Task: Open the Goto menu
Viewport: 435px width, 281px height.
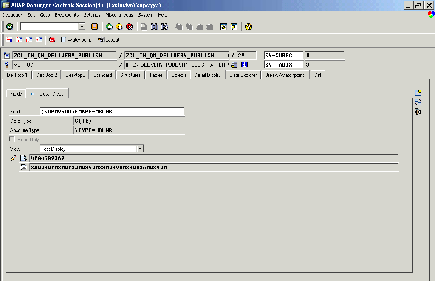Action: tap(45, 15)
